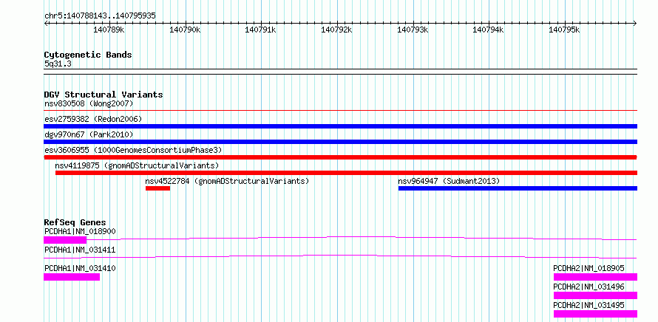Click the 140789k ruler position
This screenshot has height=322, width=658.
[109, 30]
